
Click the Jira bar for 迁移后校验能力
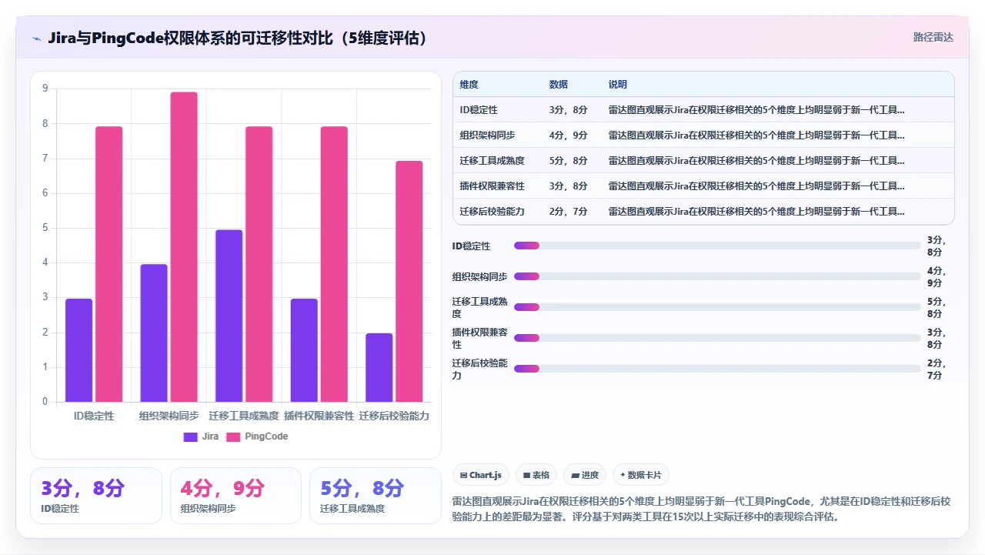pyautogui.click(x=379, y=367)
